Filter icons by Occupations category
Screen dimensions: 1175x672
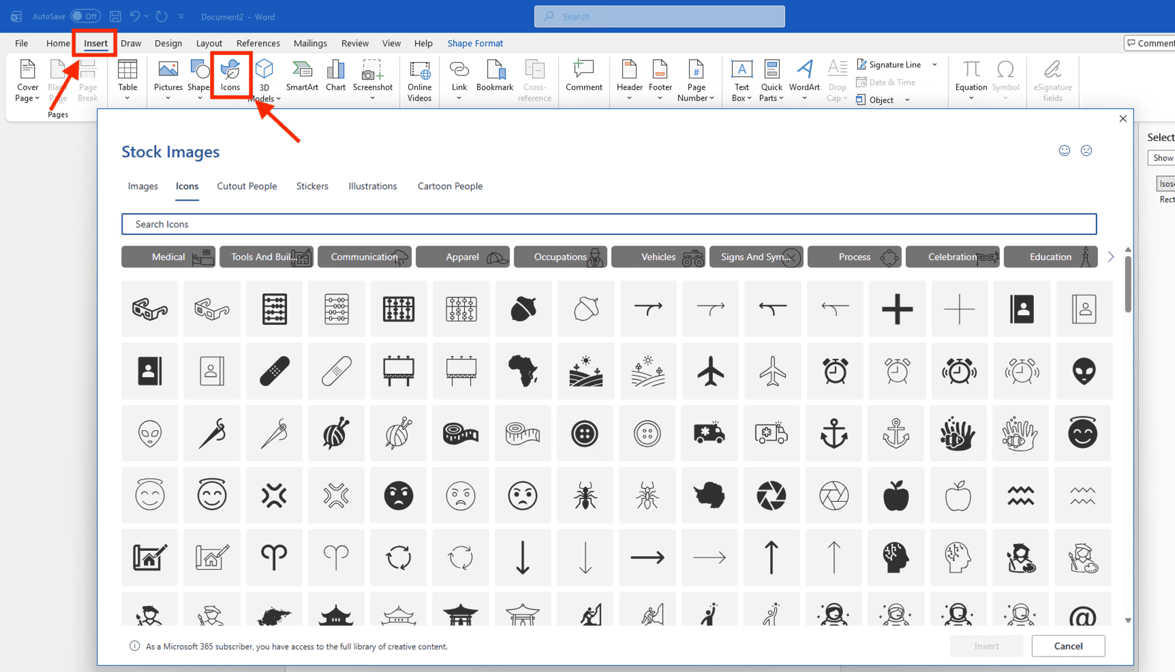[x=560, y=257]
